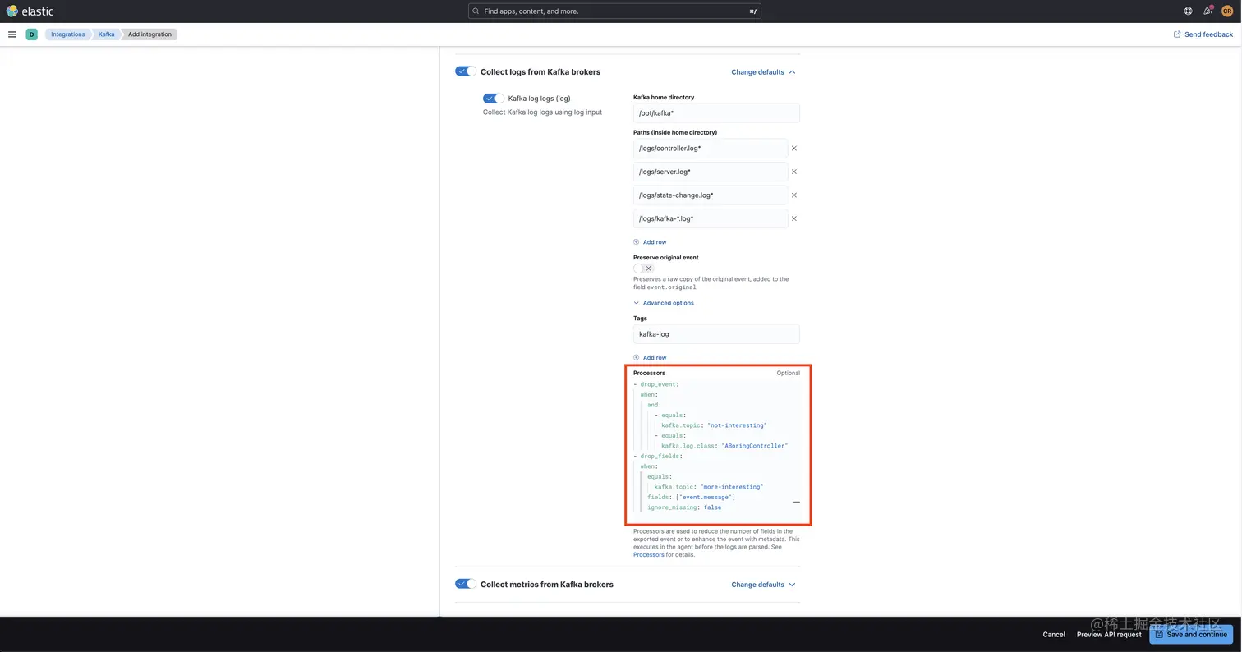Image resolution: width=1242 pixels, height=652 pixels.
Task: Open the Processors documentation link
Action: pos(649,555)
